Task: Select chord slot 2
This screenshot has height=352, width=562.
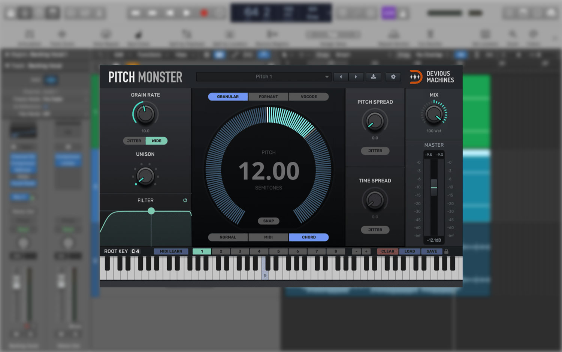Action: tap(221, 251)
